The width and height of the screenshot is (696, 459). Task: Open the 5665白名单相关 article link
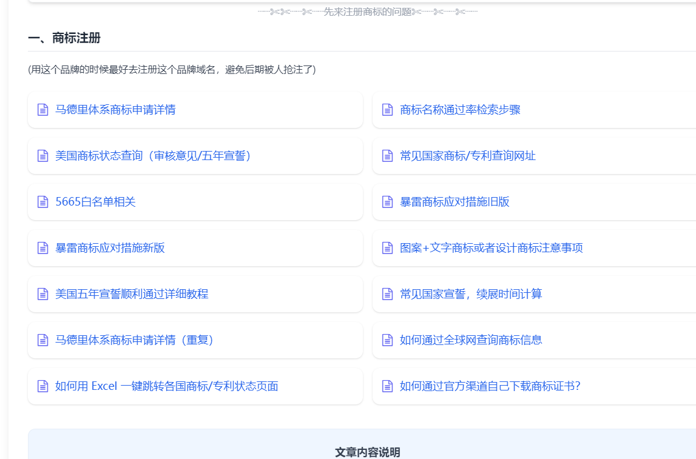coord(95,202)
